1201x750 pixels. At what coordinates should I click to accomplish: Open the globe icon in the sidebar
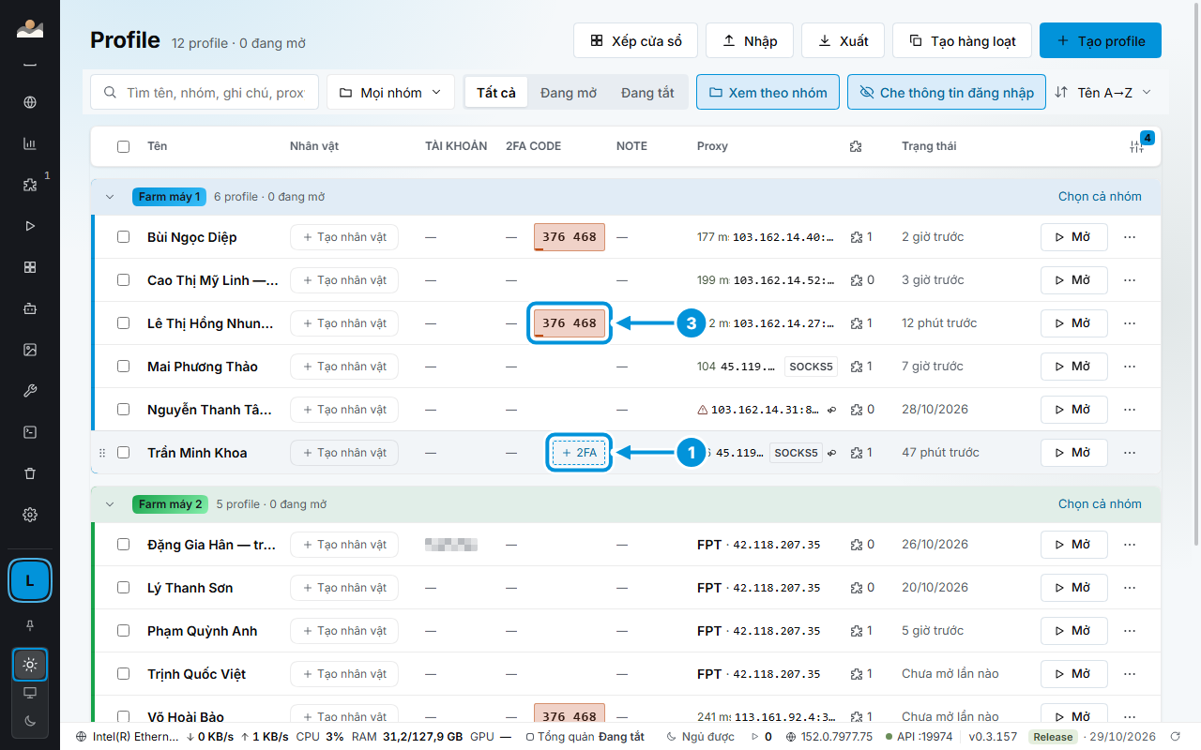pos(30,103)
